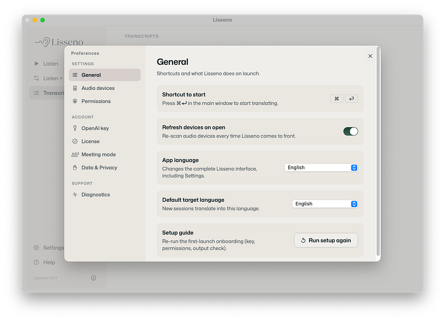The image size is (445, 321).
Task: Click the Listen + swap arrows icon
Action: click(36, 78)
